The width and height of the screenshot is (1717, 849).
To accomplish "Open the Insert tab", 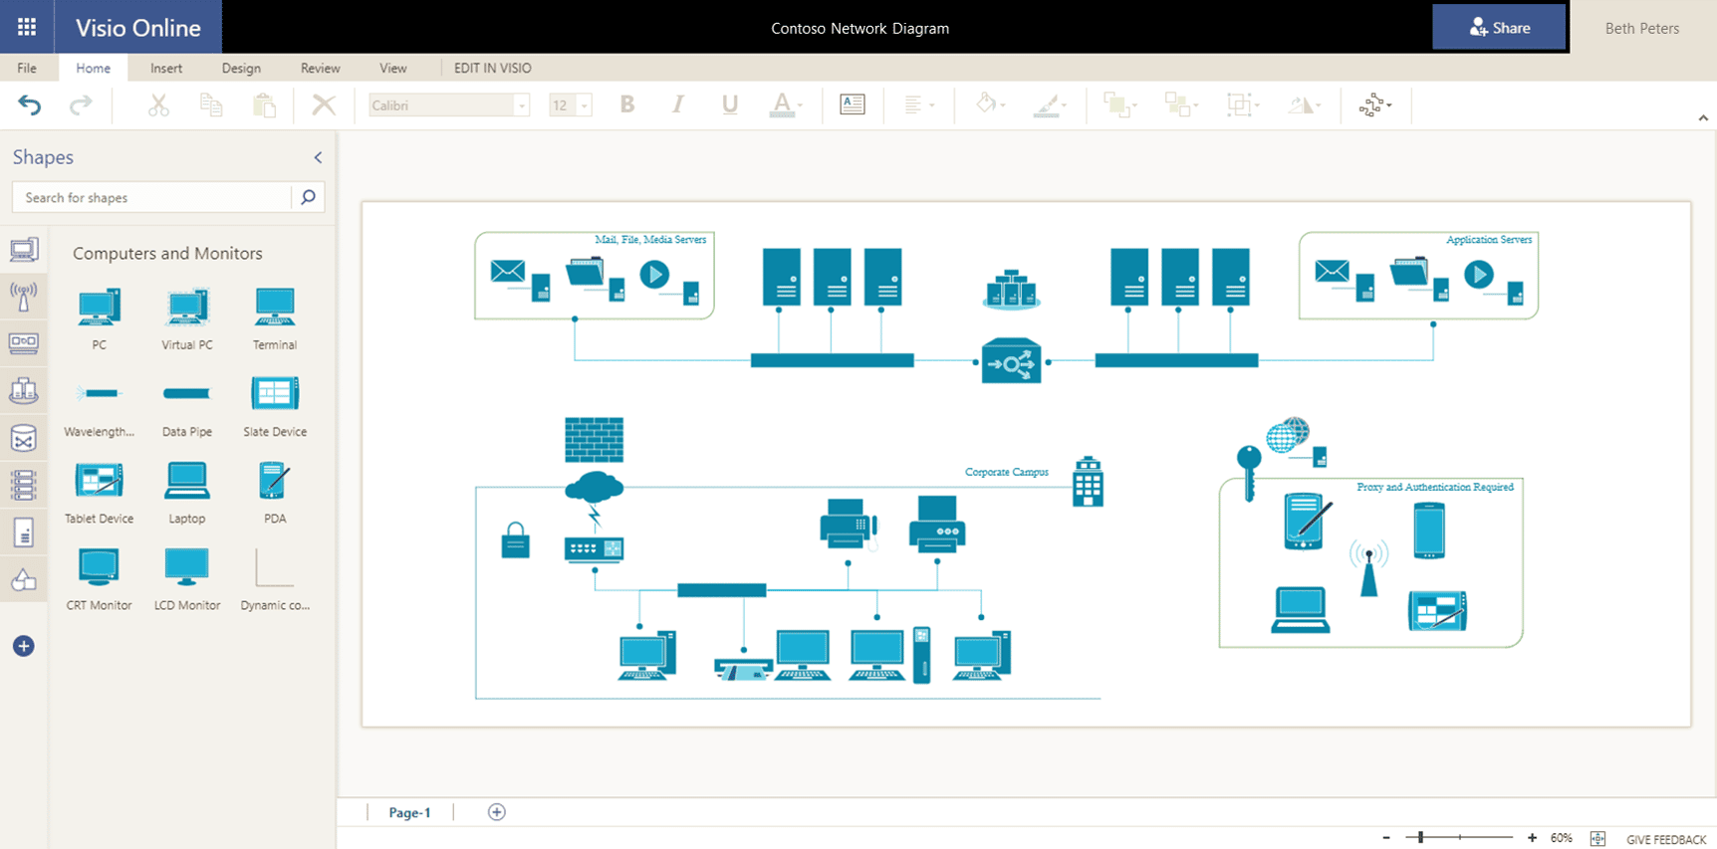I will pos(166,68).
